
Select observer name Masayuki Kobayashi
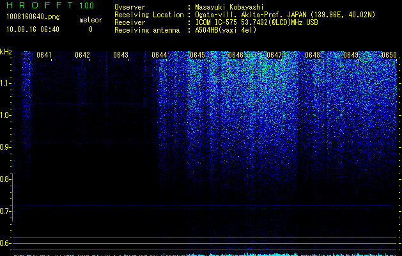[229, 7]
